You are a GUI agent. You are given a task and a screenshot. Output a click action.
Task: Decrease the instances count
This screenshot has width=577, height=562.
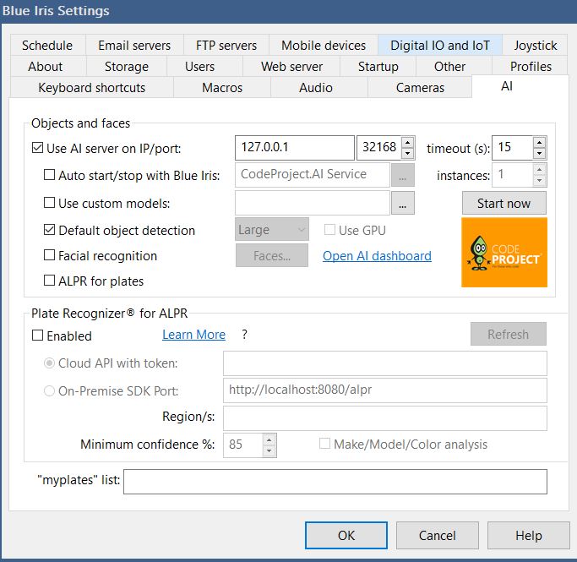[x=539, y=180]
